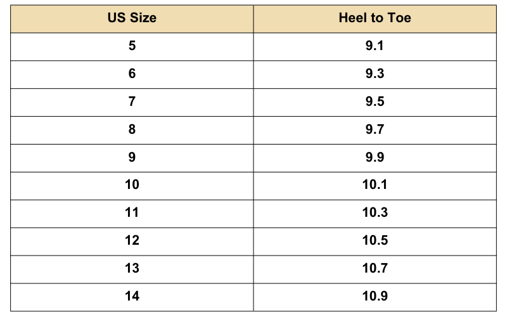507x317 pixels.
Task: Select the US size 11 cell
Action: pos(132,212)
